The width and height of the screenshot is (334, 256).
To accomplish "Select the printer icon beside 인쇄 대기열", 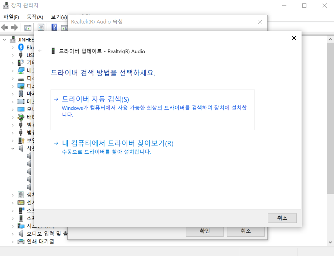I will tap(21, 241).
